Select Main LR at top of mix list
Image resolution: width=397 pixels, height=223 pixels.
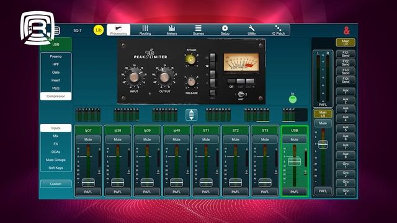tap(346, 43)
